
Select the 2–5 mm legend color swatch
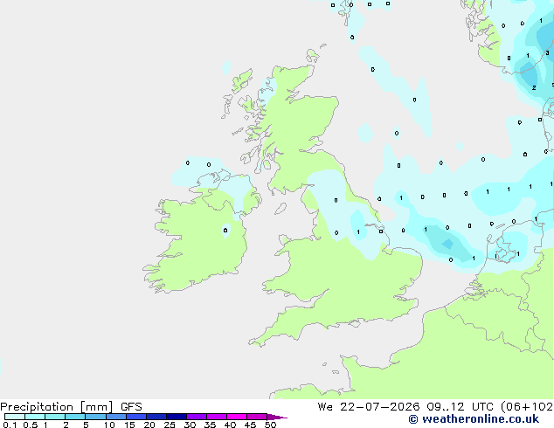(x=75, y=417)
